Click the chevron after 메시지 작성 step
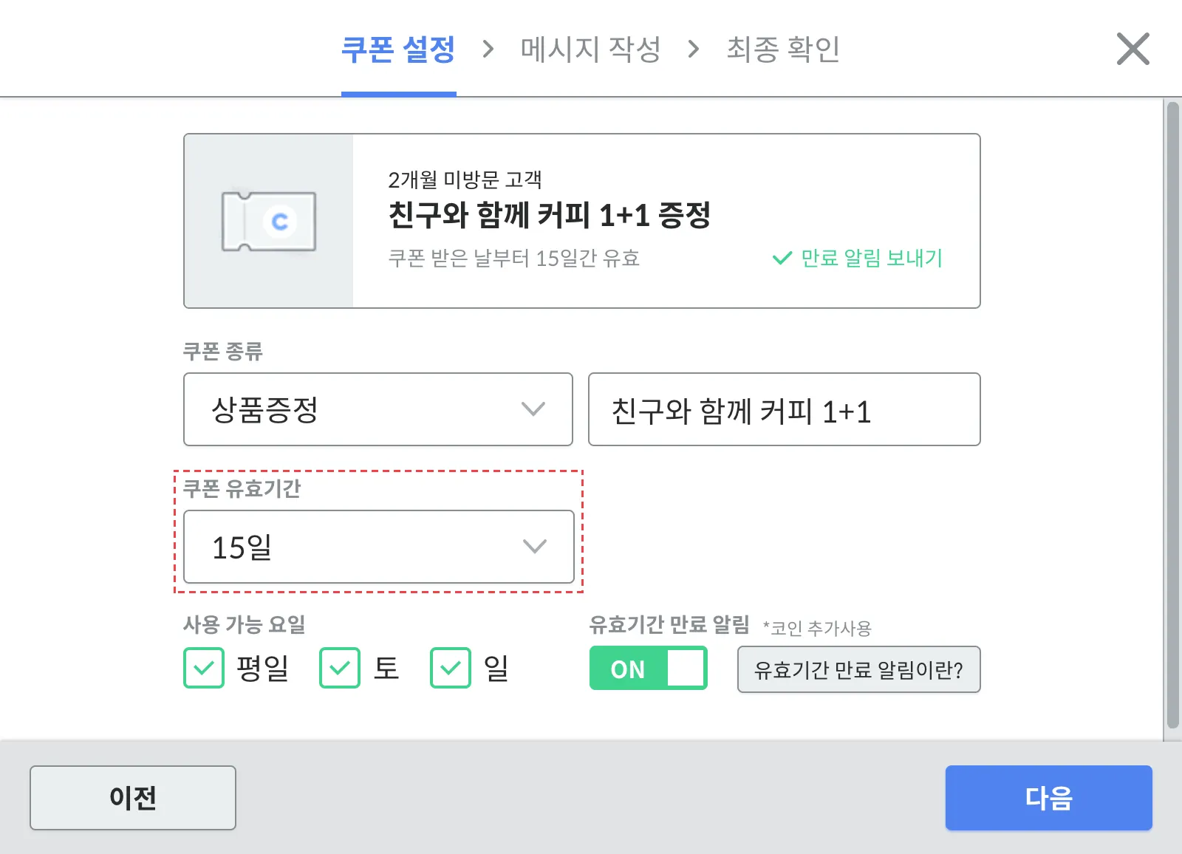The width and height of the screenshot is (1182, 854). tap(693, 49)
